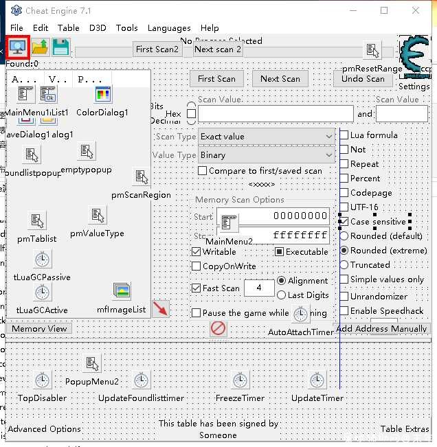Viewport: 437px width, 447px height.
Task: Open the Edit menu
Action: (x=41, y=28)
